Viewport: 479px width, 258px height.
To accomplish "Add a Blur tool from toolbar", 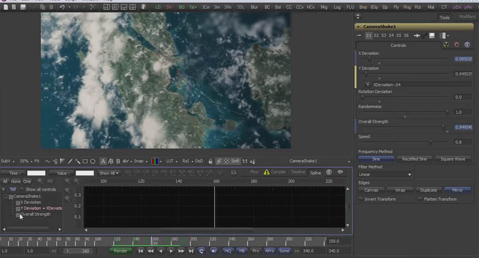I will [x=254, y=7].
